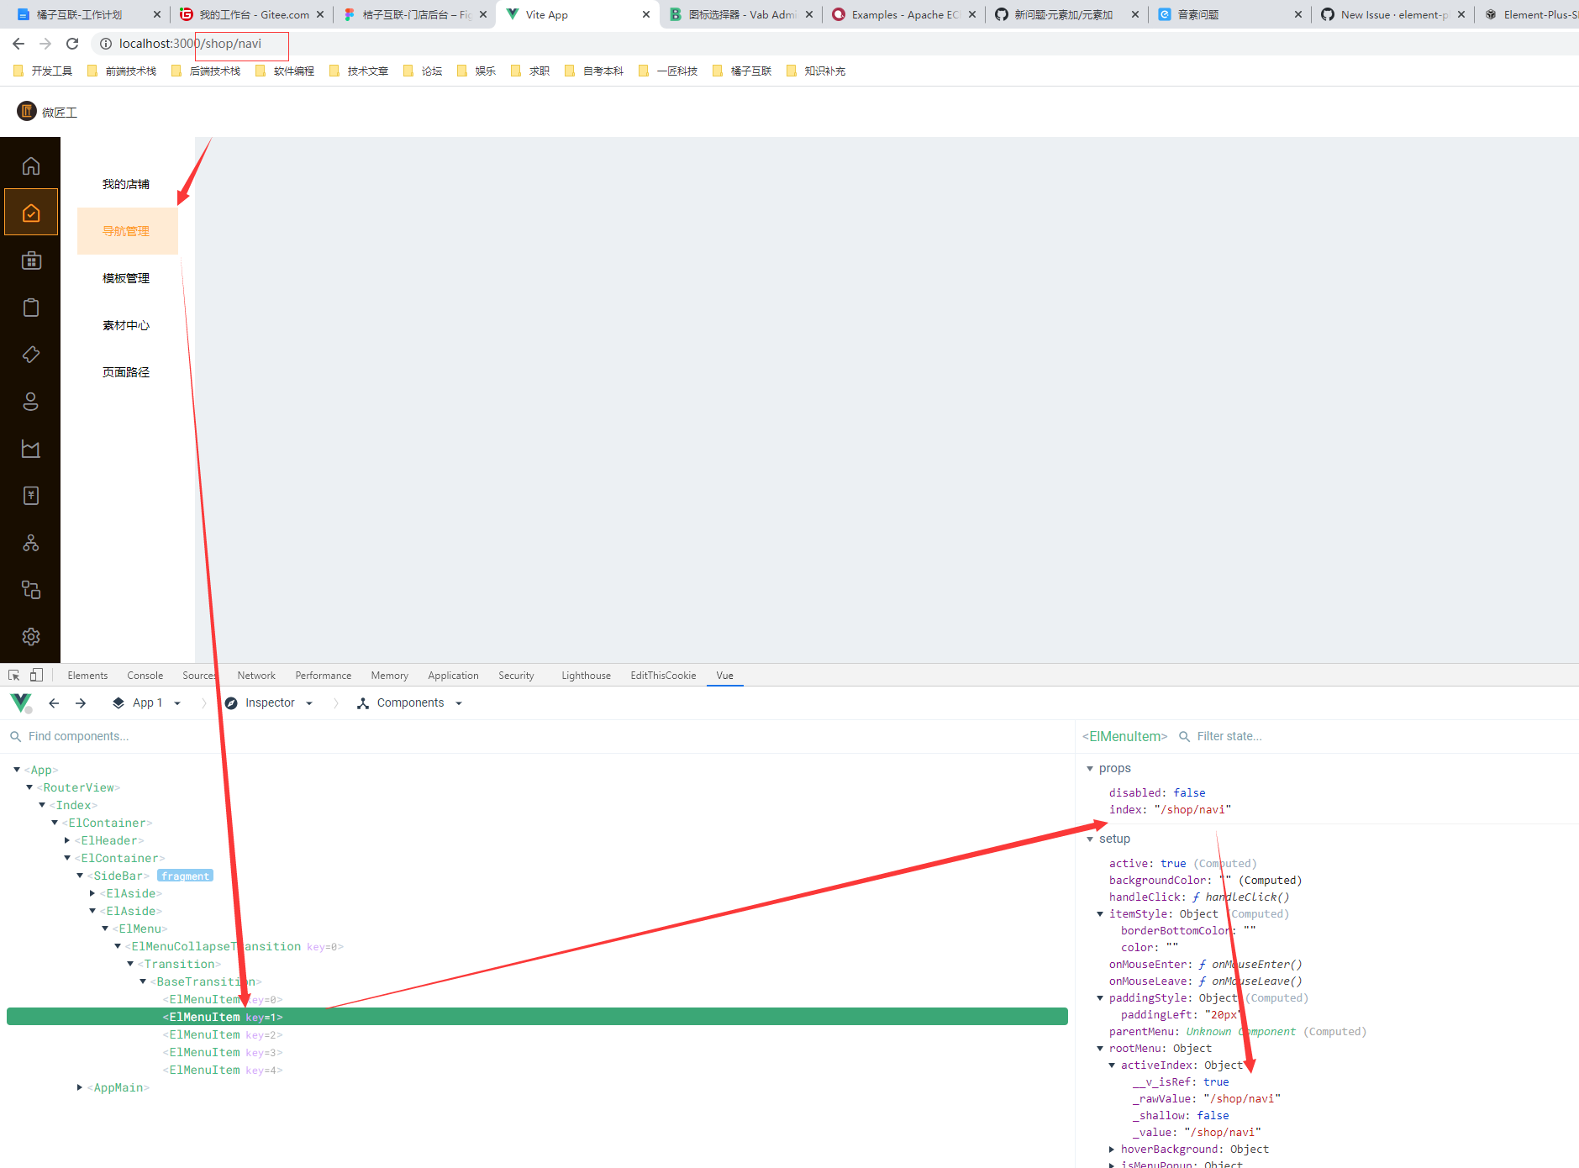Image resolution: width=1579 pixels, height=1168 pixels.
Task: Open the Inspector dropdown in Vue DevTools
Action: [270, 703]
